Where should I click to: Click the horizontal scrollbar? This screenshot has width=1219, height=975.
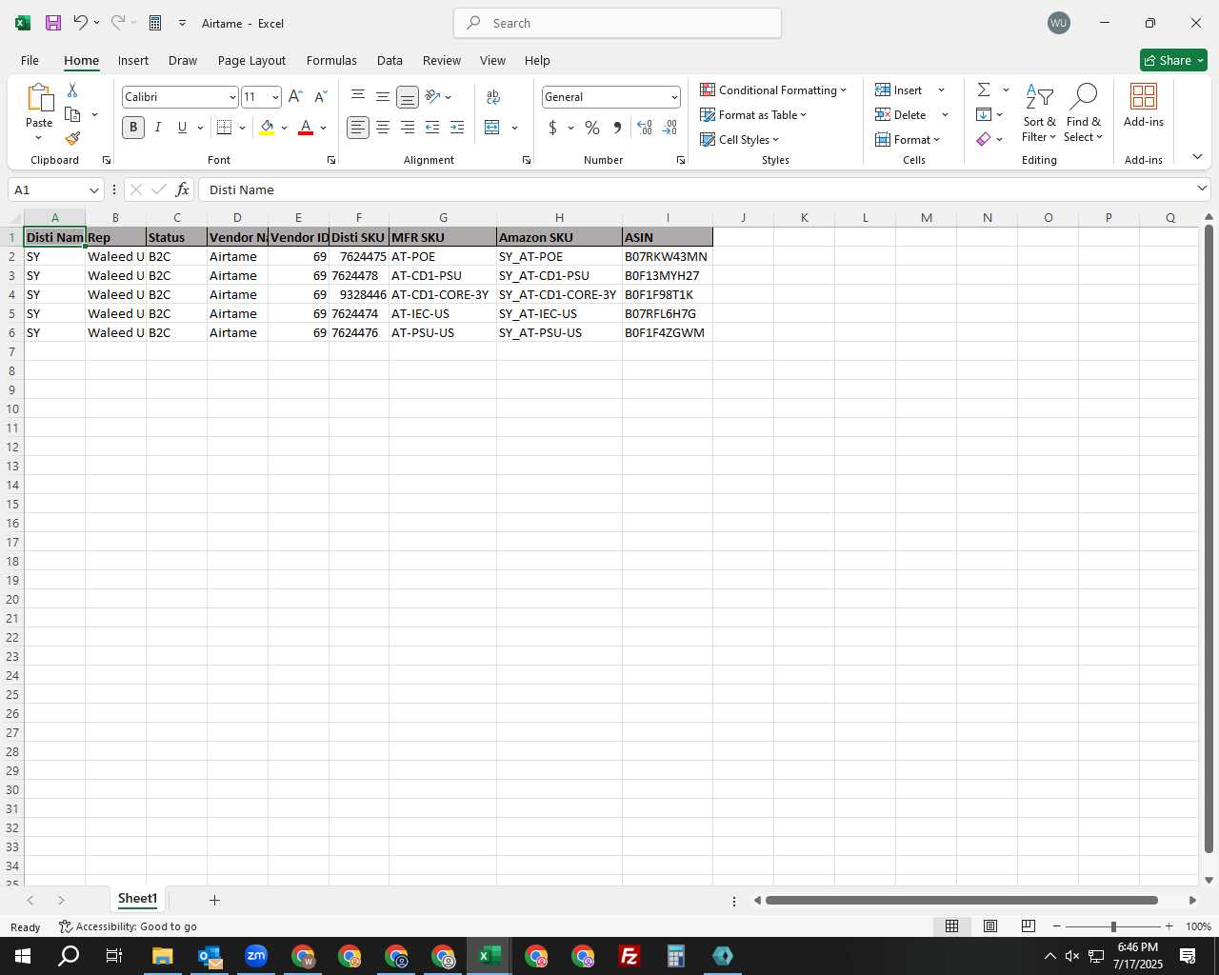[962, 900]
